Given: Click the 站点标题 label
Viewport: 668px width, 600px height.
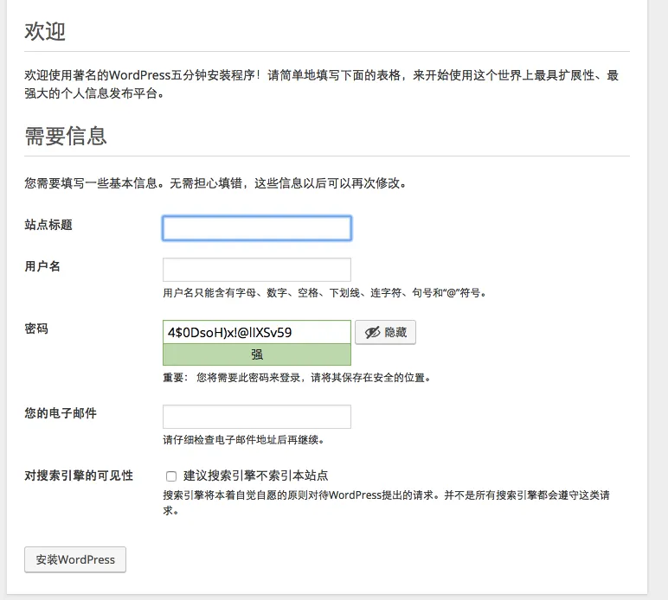Looking at the screenshot, I should coord(48,225).
